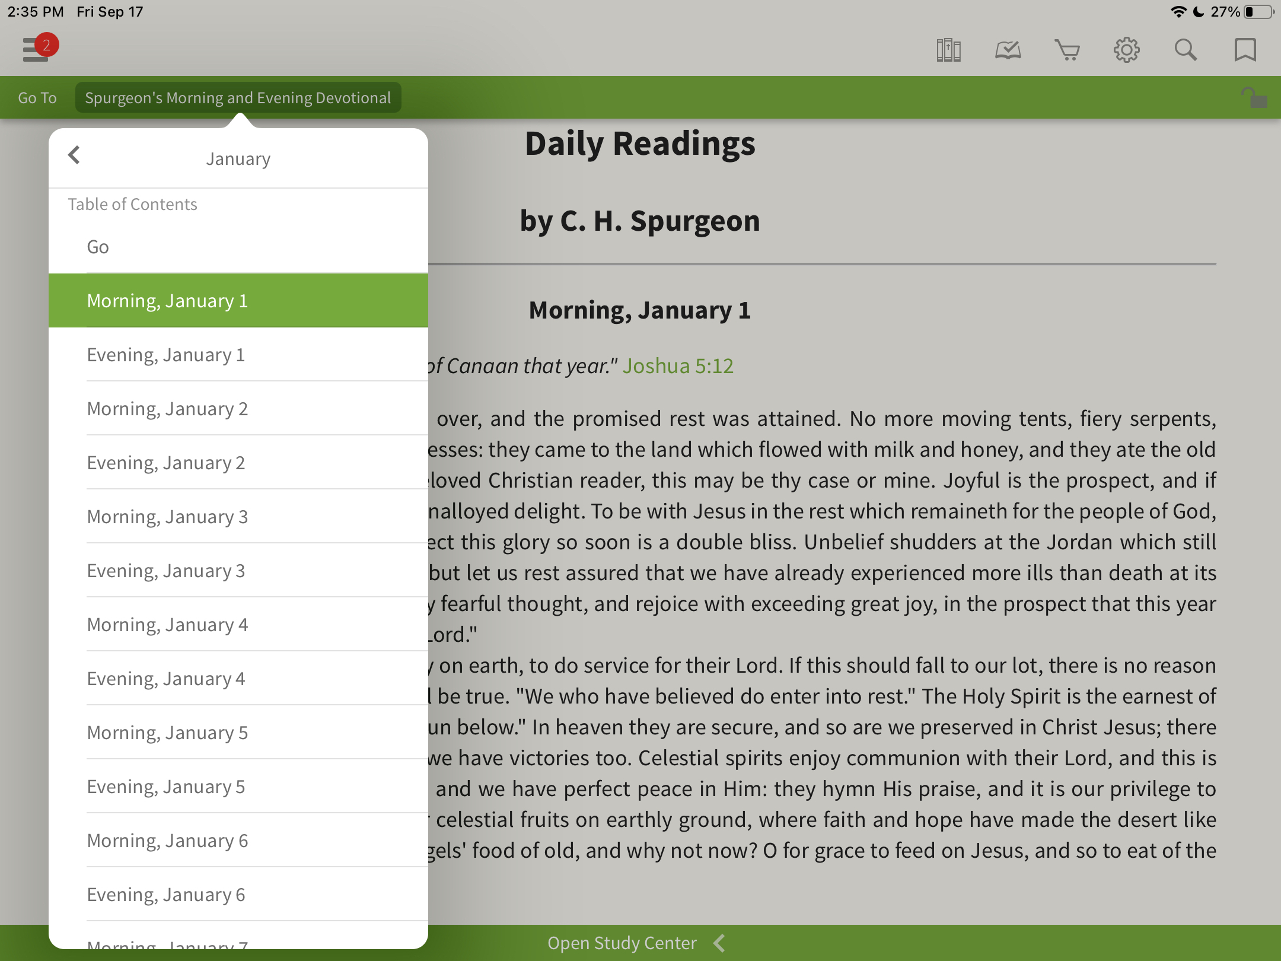This screenshot has width=1281, height=961.
Task: Tap the bookmark icon
Action: point(1245,50)
